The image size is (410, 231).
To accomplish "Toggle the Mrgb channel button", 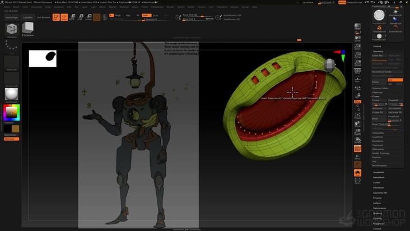I will click(118, 15).
